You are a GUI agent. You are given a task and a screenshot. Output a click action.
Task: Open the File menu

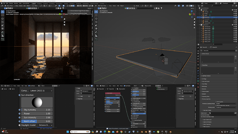coord(4,3)
